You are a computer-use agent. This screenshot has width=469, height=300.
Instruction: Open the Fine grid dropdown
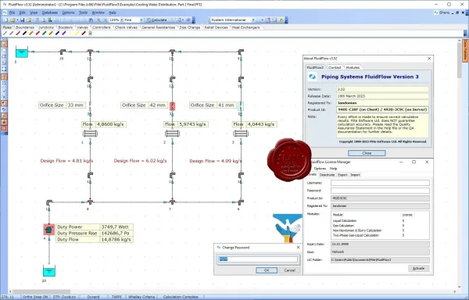click(141, 20)
